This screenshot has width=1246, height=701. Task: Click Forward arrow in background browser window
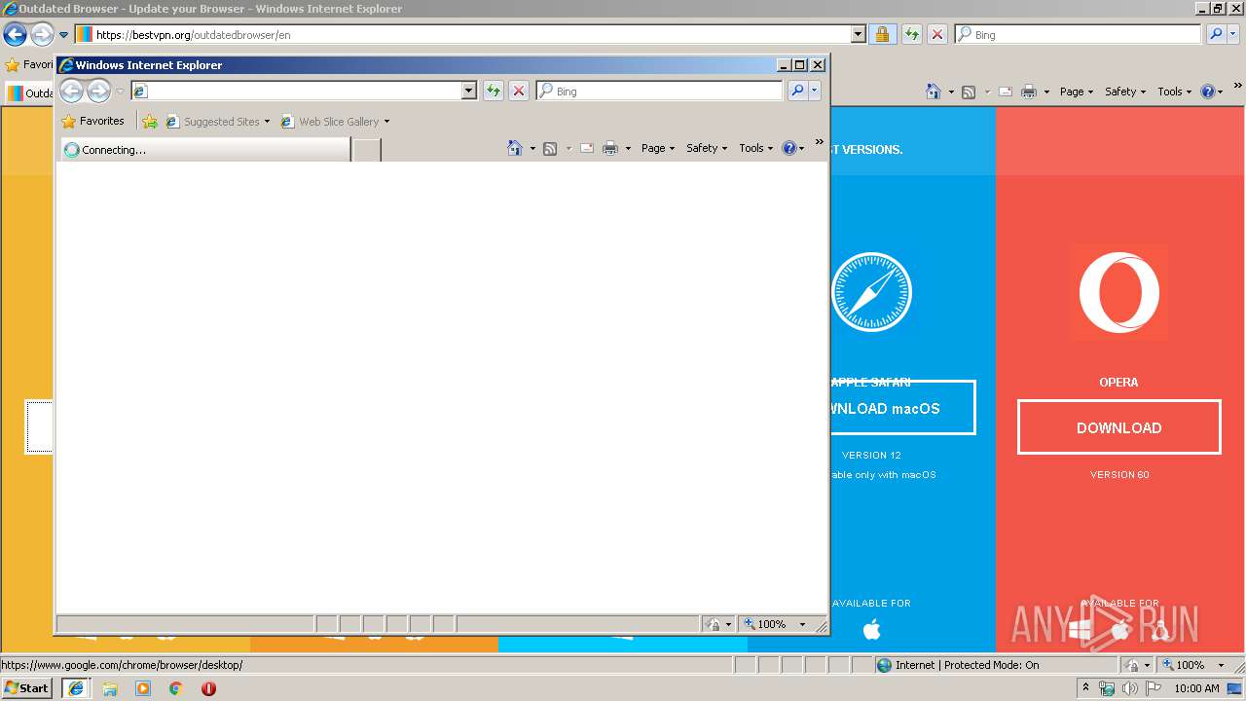(42, 35)
